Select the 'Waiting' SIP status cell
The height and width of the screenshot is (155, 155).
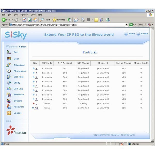83,104
